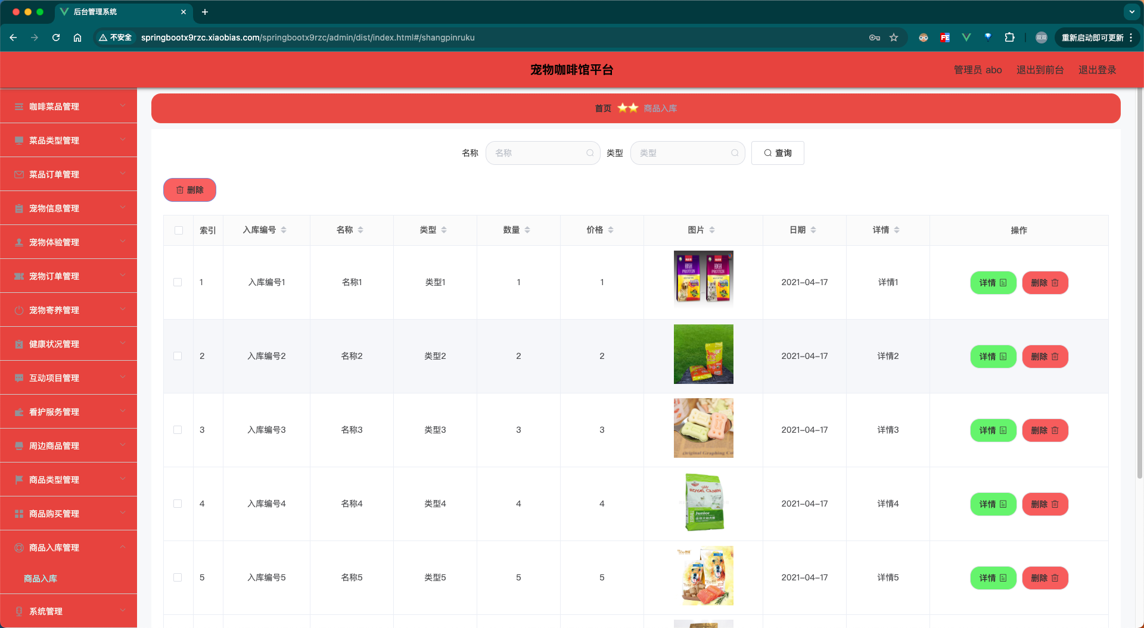
Task: Collapse 商品入库管理 with its up chevron
Action: [x=123, y=547]
